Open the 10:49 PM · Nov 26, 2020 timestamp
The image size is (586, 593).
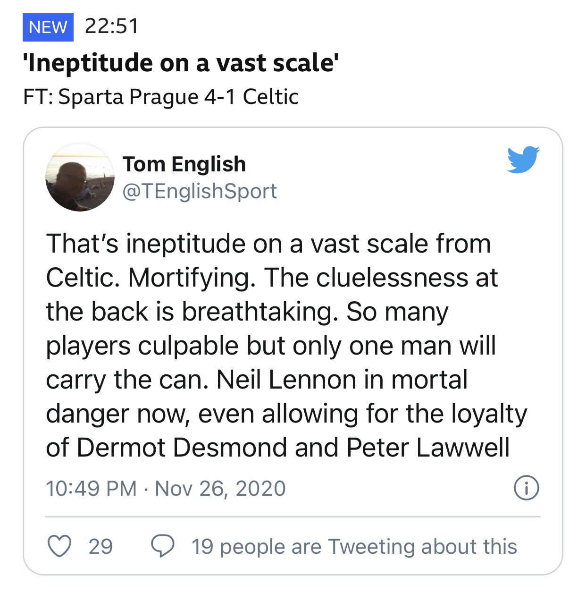pos(166,488)
